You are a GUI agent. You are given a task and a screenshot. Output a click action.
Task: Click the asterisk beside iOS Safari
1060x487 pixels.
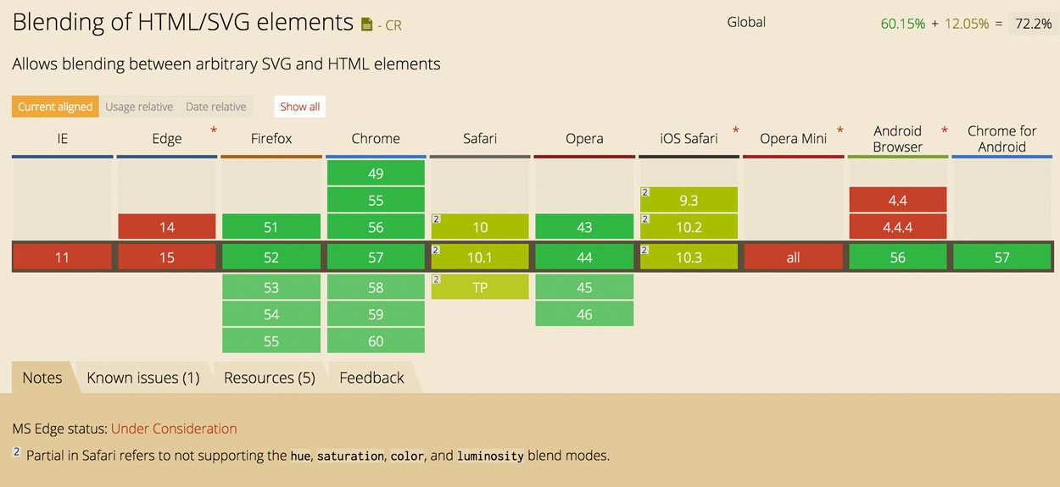point(735,130)
